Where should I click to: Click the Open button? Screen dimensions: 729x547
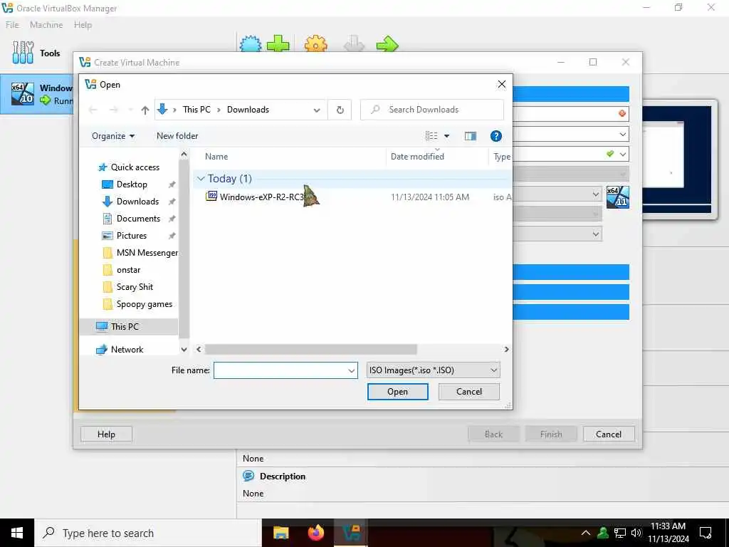click(x=397, y=392)
